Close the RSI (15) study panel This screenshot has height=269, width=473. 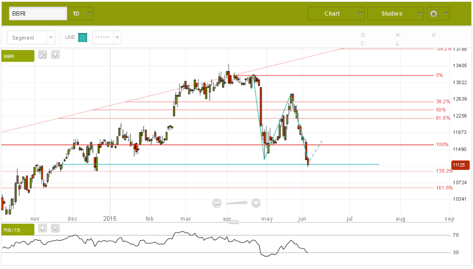click(x=56, y=229)
